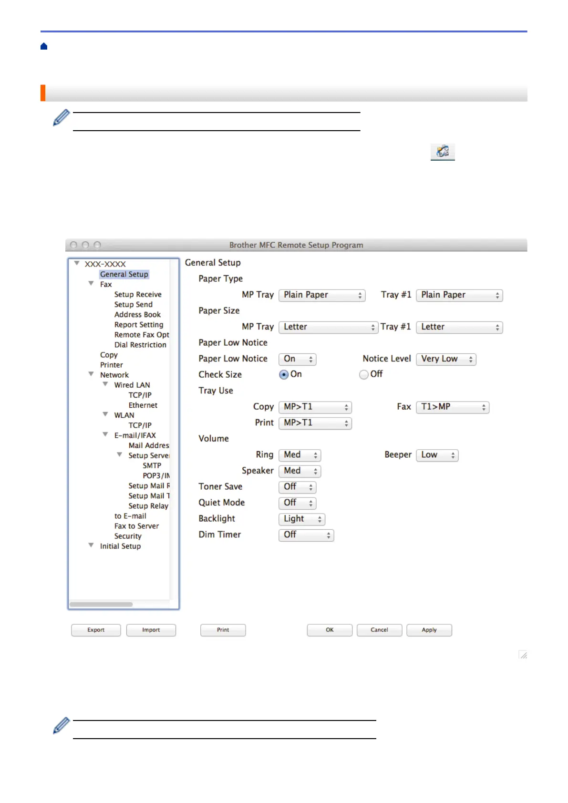
Task: Select Ethernet under Wired LAN
Action: (143, 405)
